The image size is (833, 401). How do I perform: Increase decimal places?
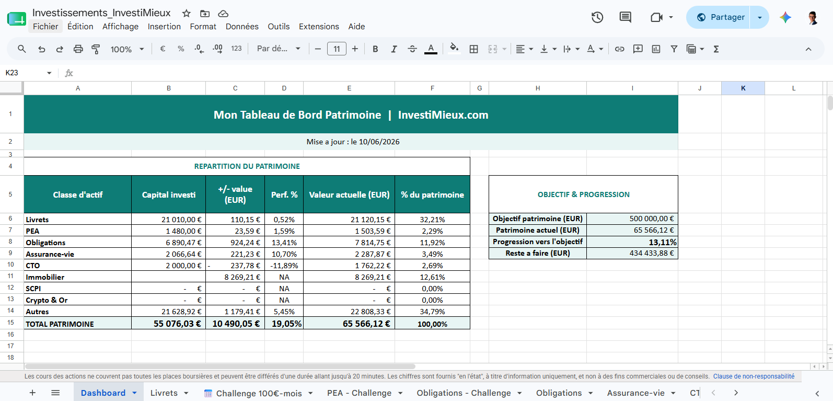(x=217, y=49)
